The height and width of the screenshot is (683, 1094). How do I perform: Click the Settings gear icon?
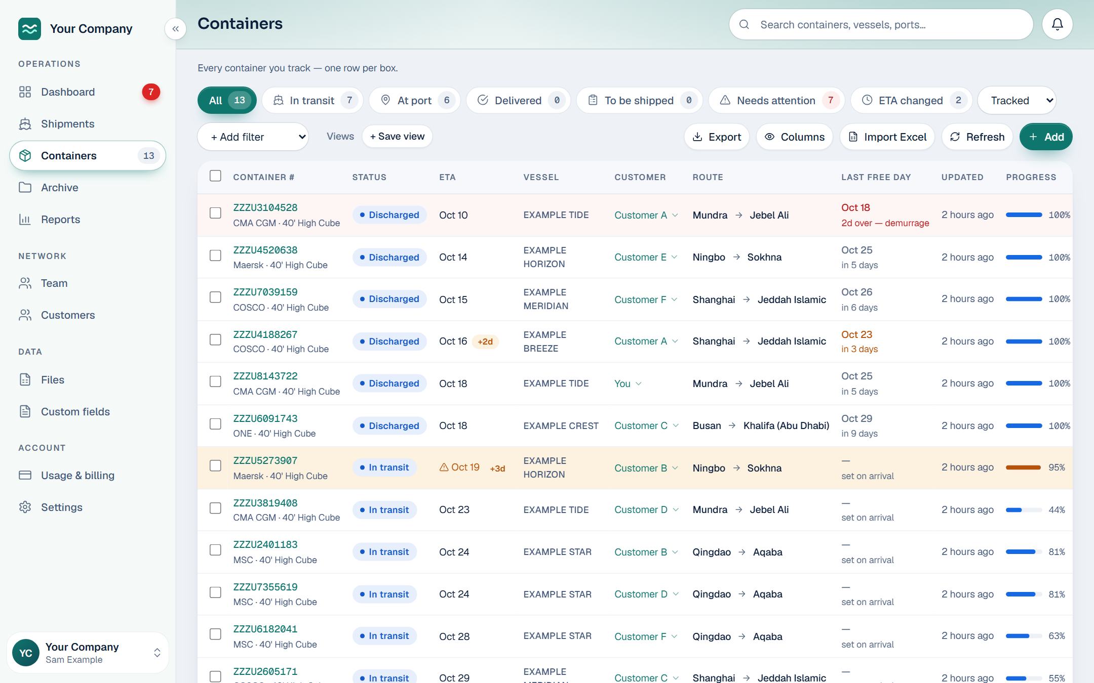25,507
